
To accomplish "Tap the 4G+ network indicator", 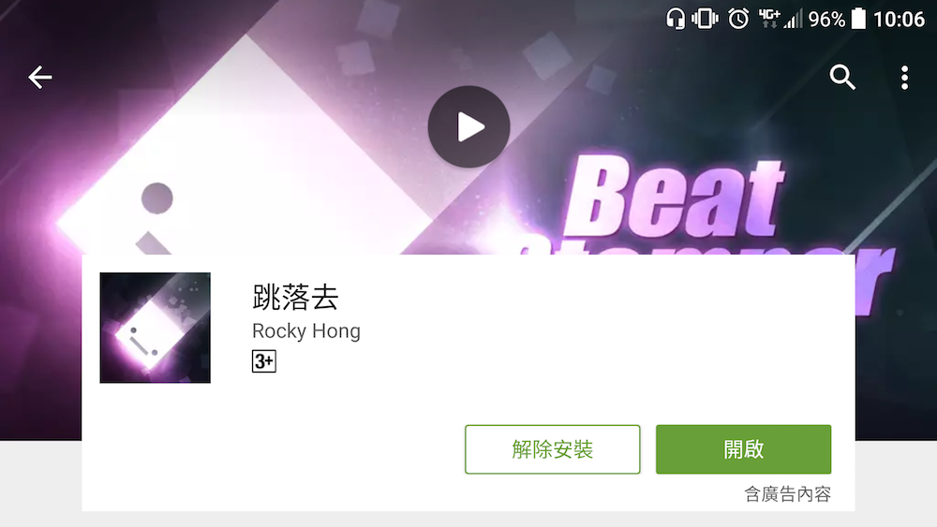I will click(x=768, y=18).
